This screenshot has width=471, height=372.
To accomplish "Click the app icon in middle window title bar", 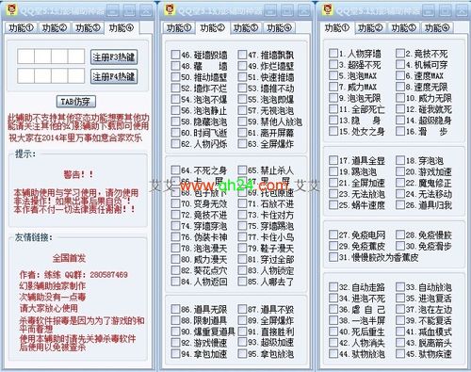I will tap(170, 9).
